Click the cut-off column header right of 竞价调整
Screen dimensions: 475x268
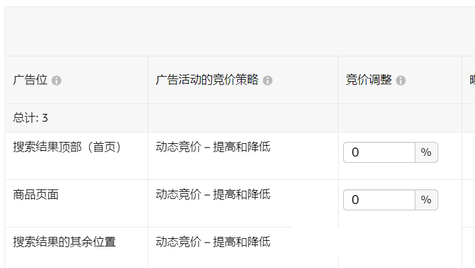click(470, 80)
